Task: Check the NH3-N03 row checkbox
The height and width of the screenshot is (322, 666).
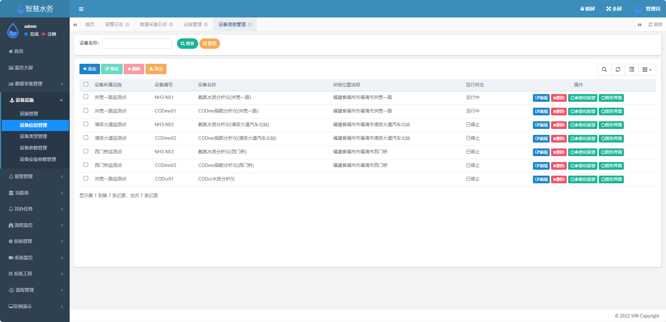Action: [x=86, y=151]
